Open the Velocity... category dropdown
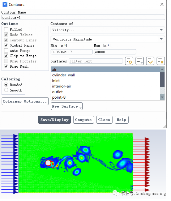 coord(108,30)
